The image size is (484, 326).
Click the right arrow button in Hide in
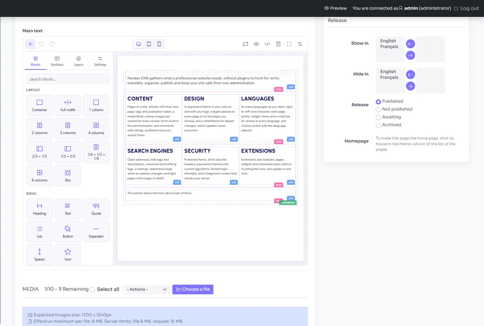tap(410, 86)
